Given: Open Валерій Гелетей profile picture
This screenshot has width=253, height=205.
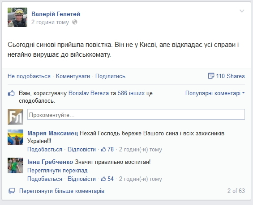Looking at the screenshot, I should click(17, 17).
